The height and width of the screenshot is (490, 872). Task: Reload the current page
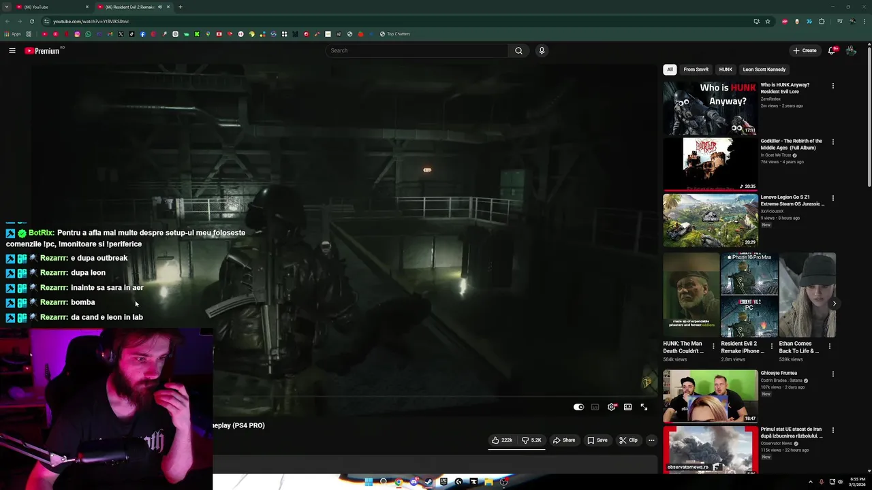coord(31,21)
